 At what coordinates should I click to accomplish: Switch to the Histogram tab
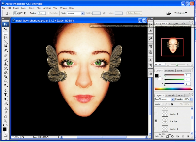click(x=173, y=24)
